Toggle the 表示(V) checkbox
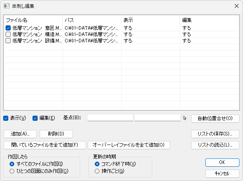The image size is (243, 181). (6, 118)
